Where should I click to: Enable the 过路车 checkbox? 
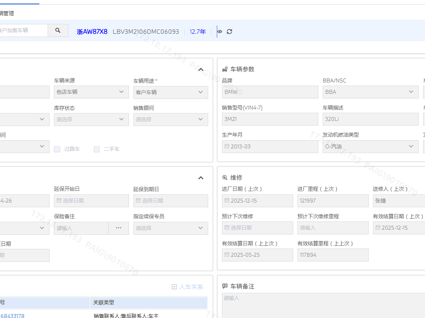pos(57,149)
